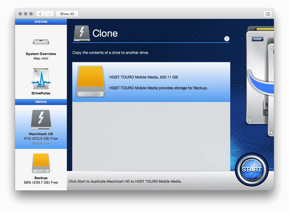Screen dimensions: 289x212
Task: Click the DRIVES section header
Action: pos(41,102)
